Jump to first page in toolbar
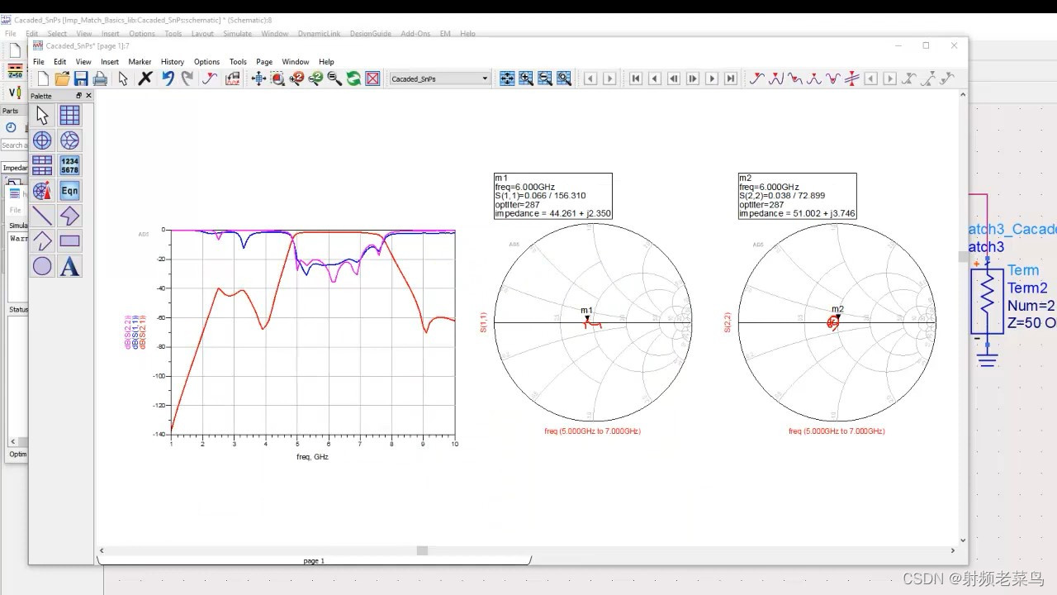The height and width of the screenshot is (595, 1057). click(x=636, y=79)
